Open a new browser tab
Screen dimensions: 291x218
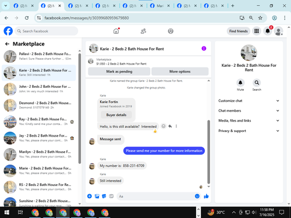click(232, 6)
